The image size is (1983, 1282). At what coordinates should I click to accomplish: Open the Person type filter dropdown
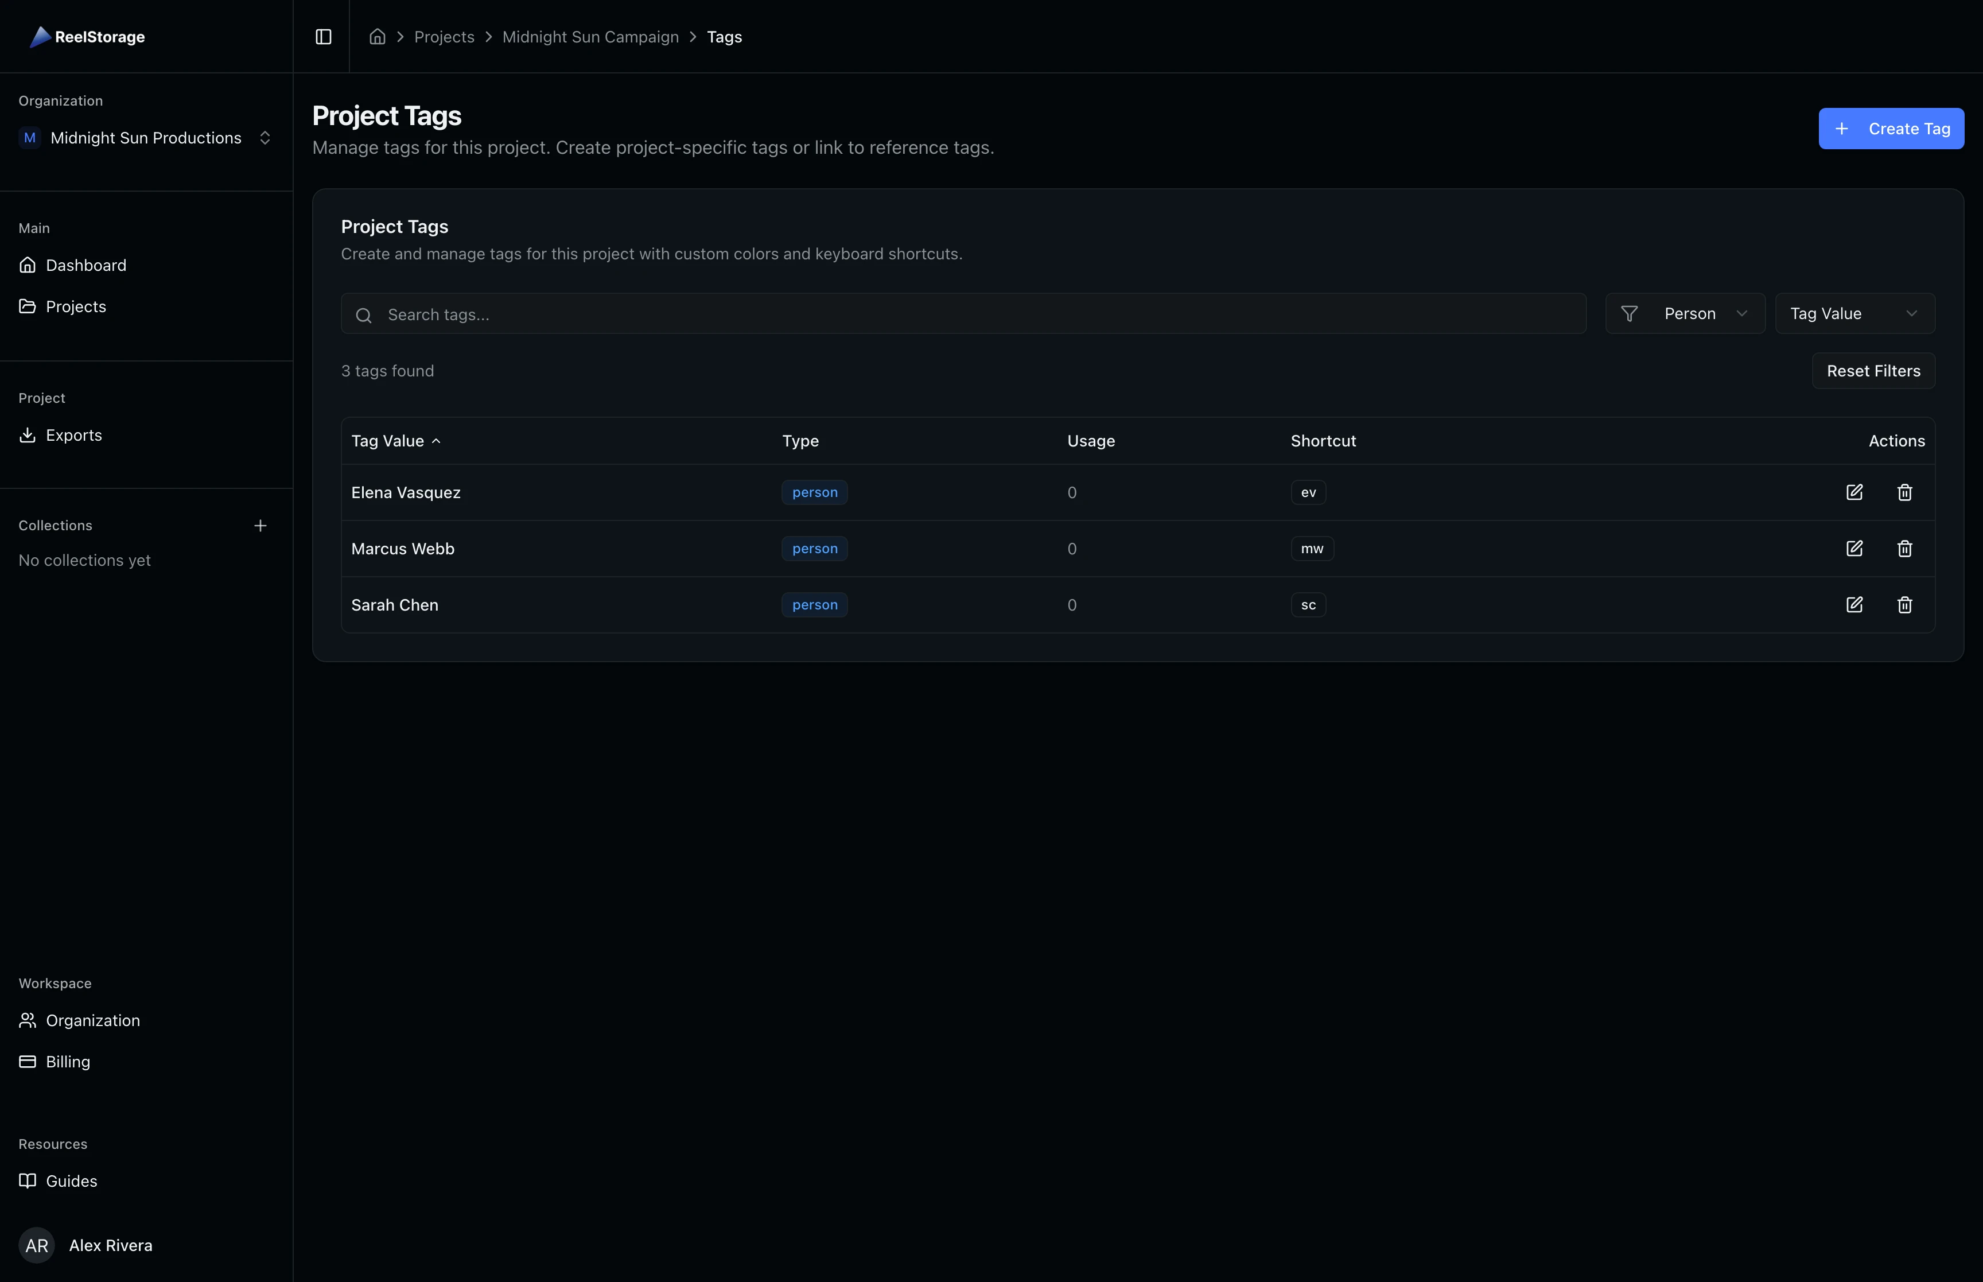1684,314
